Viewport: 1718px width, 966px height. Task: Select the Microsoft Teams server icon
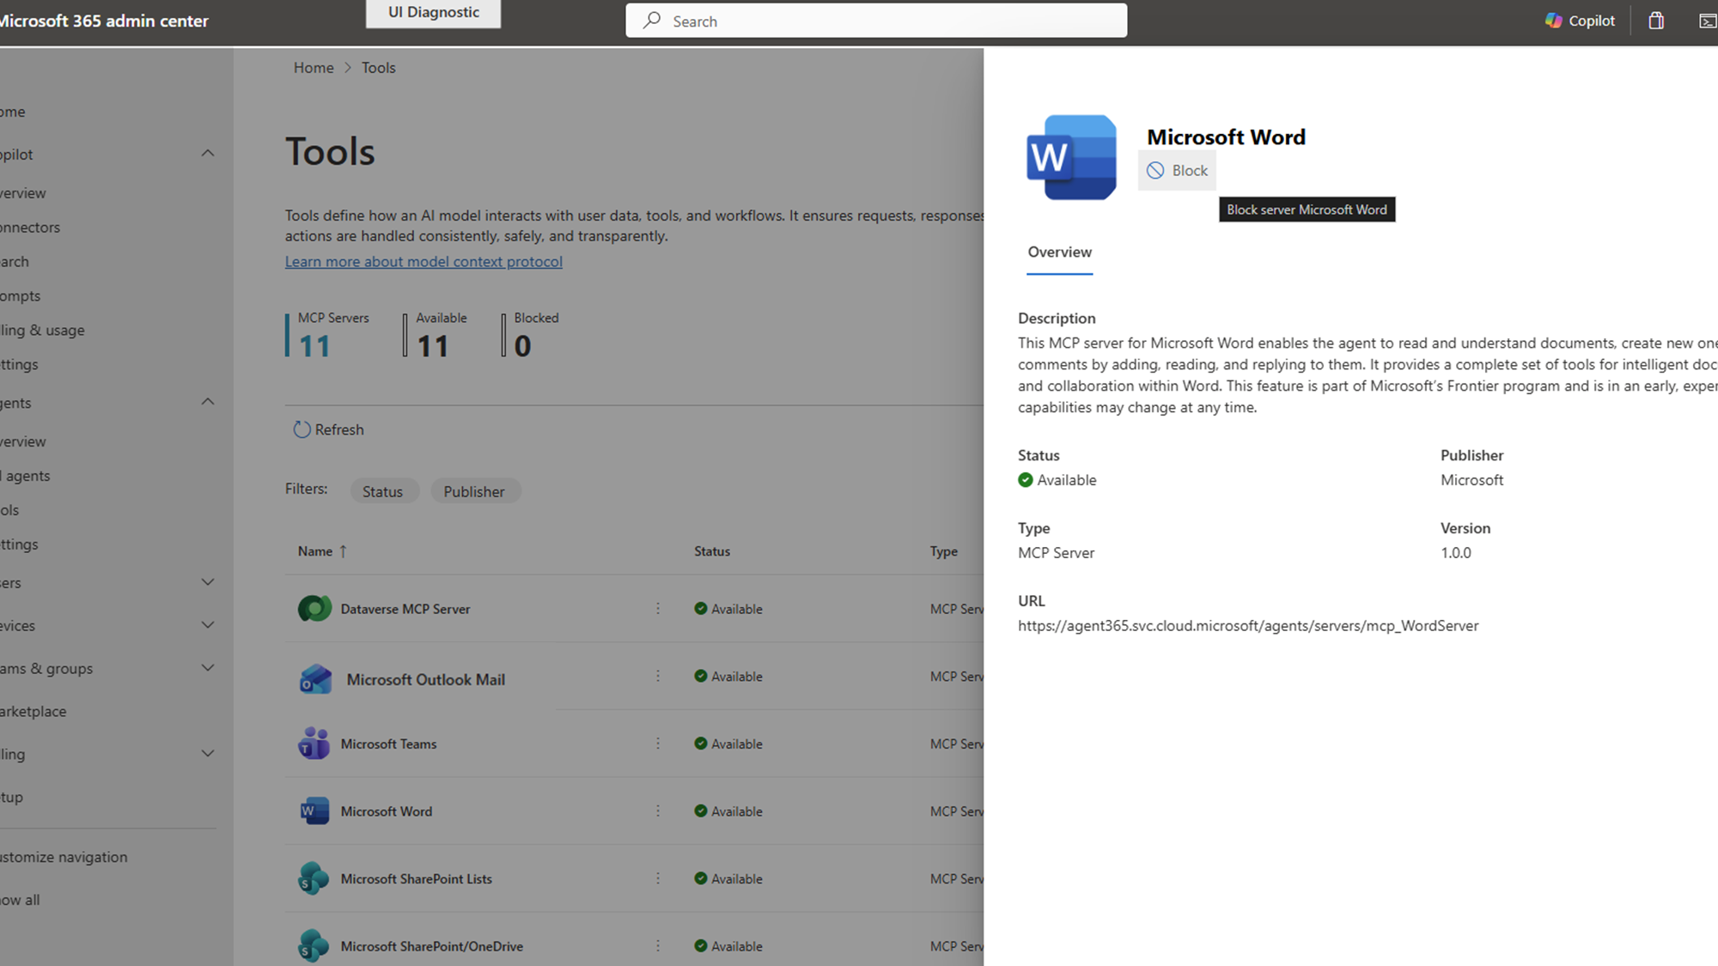coord(314,744)
